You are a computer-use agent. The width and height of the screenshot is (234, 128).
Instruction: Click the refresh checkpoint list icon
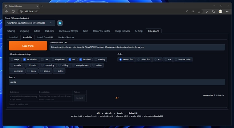click(x=60, y=23)
